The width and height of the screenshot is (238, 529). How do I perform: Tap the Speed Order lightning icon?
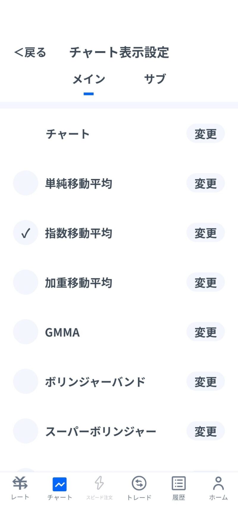click(x=99, y=483)
